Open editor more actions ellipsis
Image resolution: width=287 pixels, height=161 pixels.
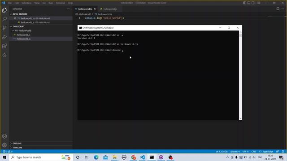click(283, 9)
